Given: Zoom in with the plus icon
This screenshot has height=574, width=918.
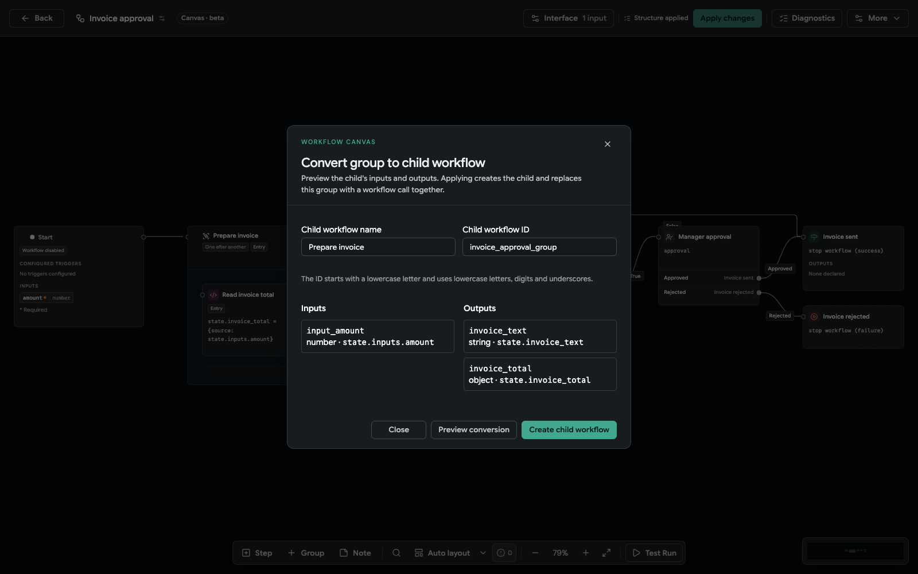Looking at the screenshot, I should 586,553.
